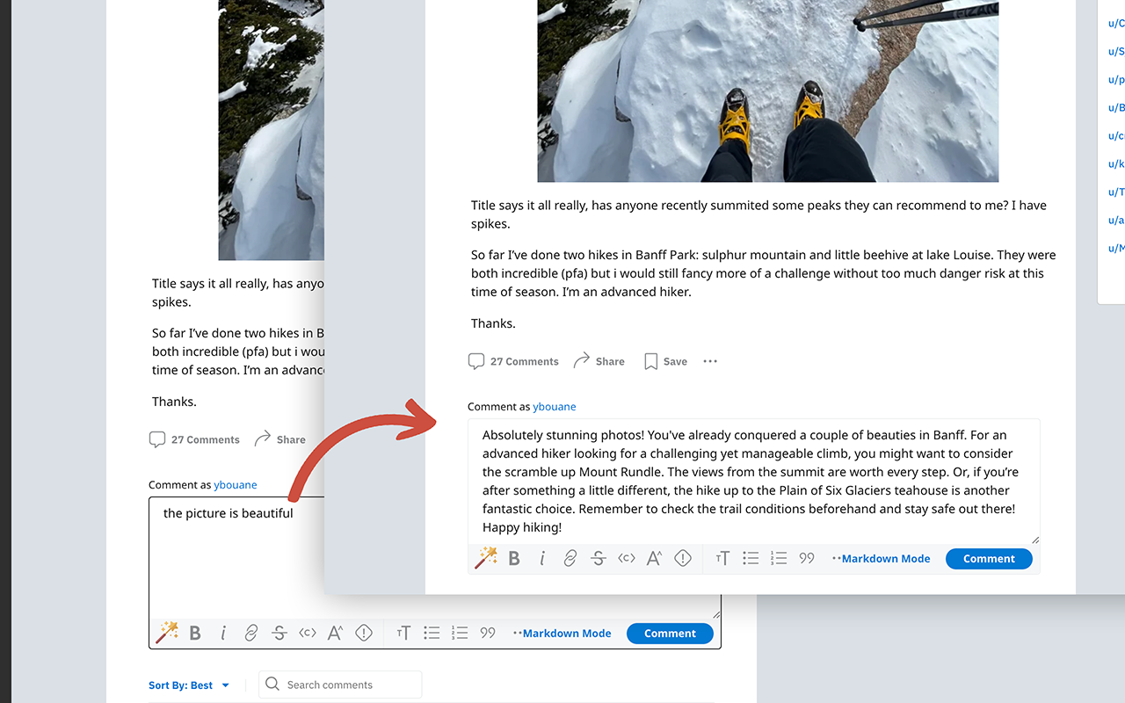Viewport: 1125px width, 703px height.
Task: Click the magic wand icon in background page editor
Action: [x=167, y=633]
